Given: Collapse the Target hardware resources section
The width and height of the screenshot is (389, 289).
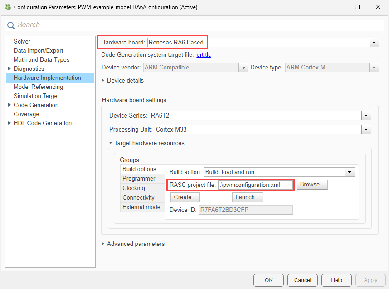Looking at the screenshot, I should point(111,143).
